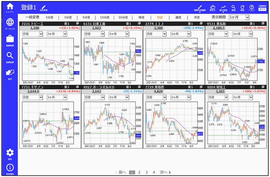270x177 pixels.
Task: Click popup icon on 7231 トピー工 panel
Action: point(77,24)
